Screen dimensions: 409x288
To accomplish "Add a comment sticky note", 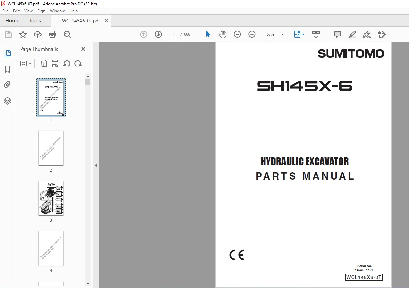I will point(338,34).
